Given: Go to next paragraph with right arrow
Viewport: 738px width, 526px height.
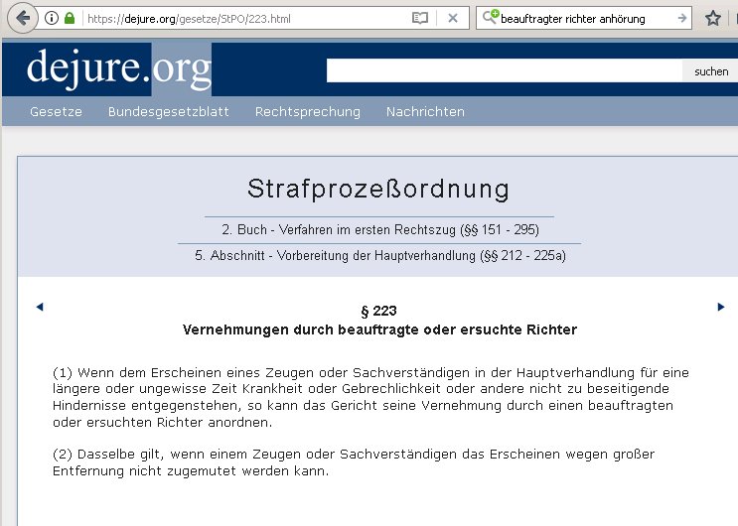Looking at the screenshot, I should click(721, 307).
